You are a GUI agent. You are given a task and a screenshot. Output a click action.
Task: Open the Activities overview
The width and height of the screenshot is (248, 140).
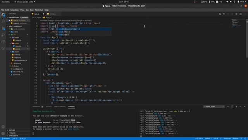point(5,2)
